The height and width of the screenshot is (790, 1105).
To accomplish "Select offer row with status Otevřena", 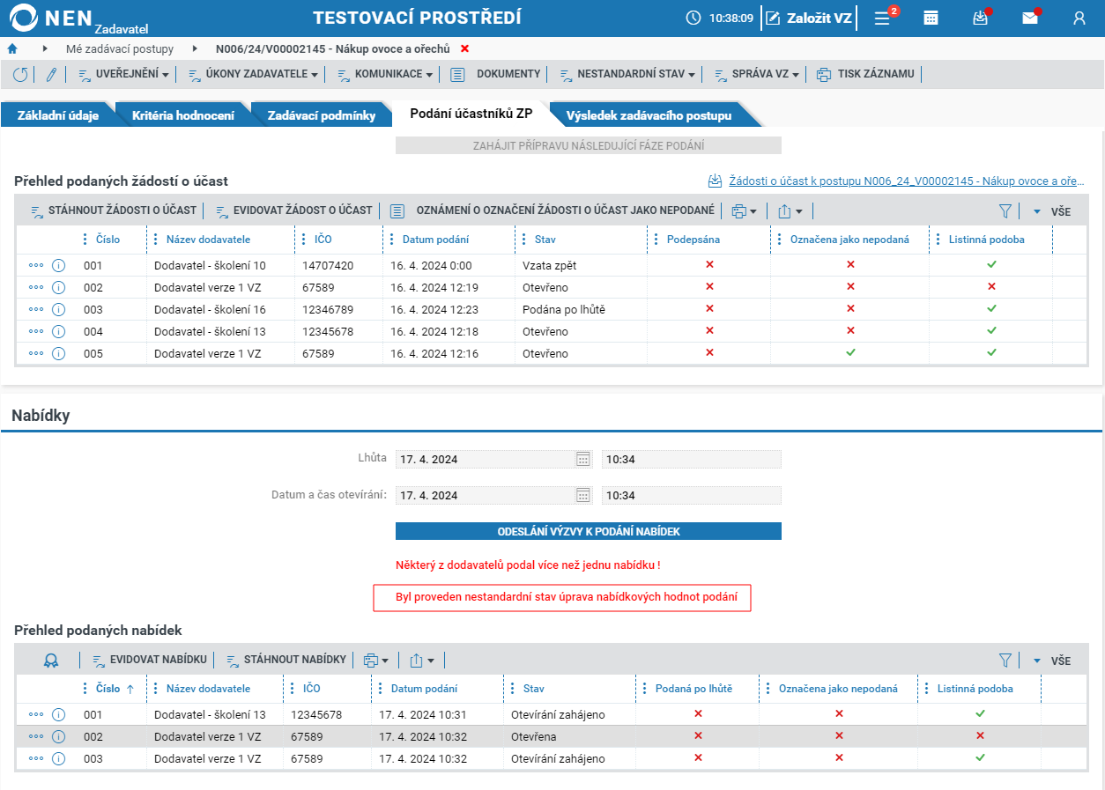I will pos(552,736).
